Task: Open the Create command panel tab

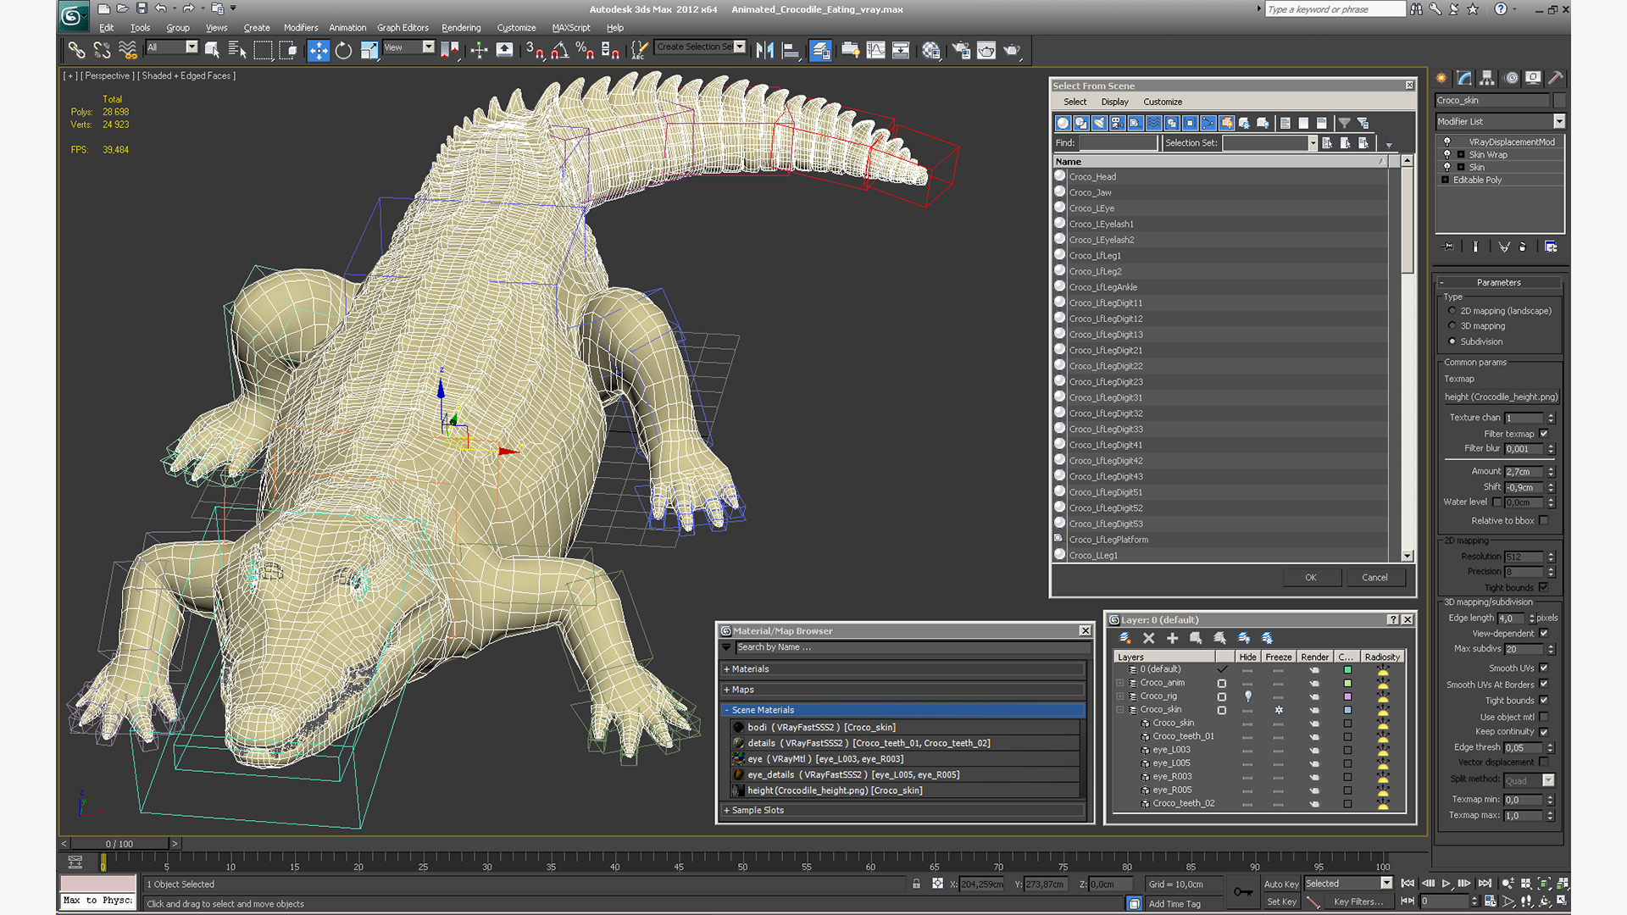Action: click(x=1442, y=78)
